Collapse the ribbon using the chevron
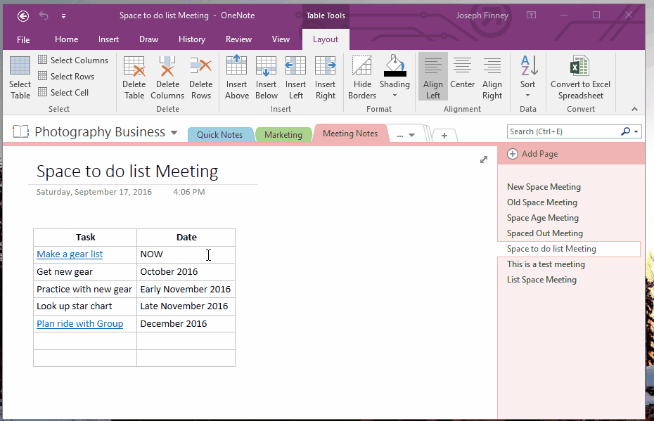Image resolution: width=654 pixels, height=421 pixels. coord(634,108)
